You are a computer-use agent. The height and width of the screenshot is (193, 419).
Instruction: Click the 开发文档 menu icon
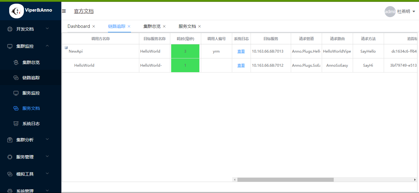10,29
